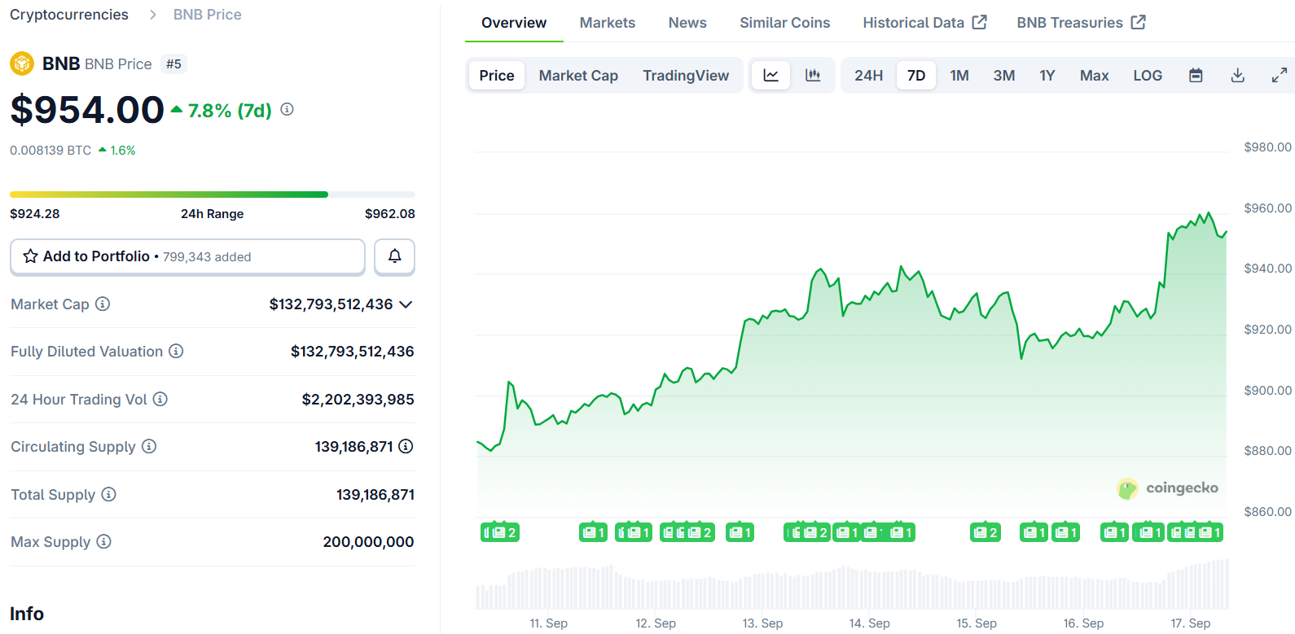Open the Overview tab

tap(514, 23)
